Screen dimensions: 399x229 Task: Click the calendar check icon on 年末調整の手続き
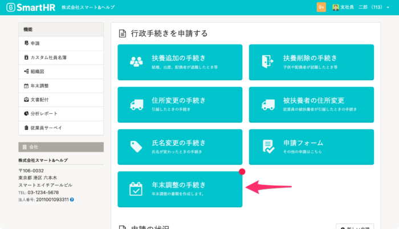[x=136, y=189]
